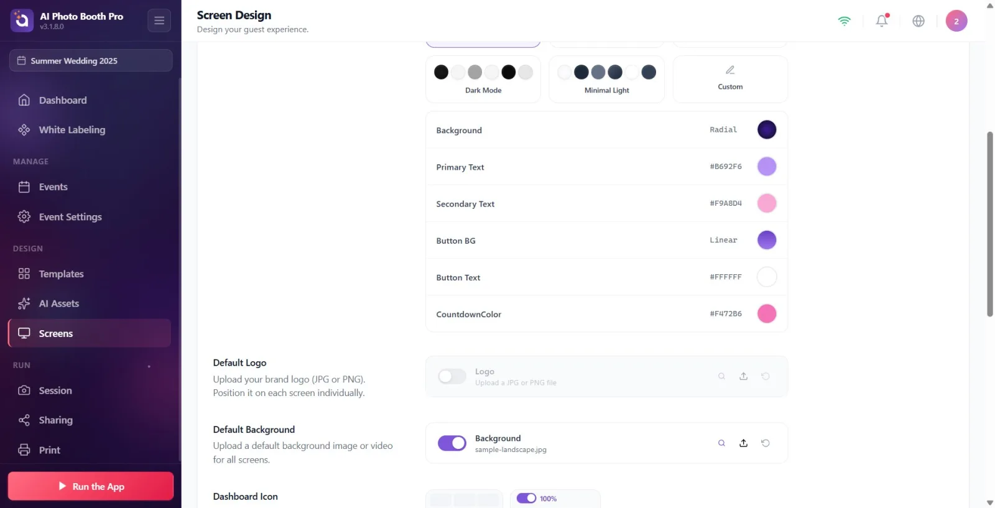995x508 pixels.
Task: Open Session in the sidebar
Action: (90, 391)
